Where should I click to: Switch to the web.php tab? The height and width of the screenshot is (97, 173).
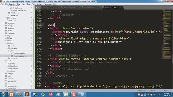tap(45, 8)
